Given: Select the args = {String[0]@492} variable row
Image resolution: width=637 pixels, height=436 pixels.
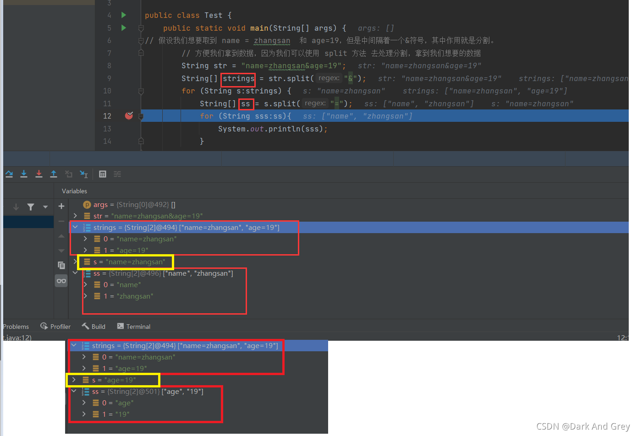Looking at the screenshot, I should 348,205.
